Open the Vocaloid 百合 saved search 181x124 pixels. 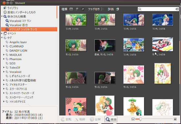tap(29, 25)
